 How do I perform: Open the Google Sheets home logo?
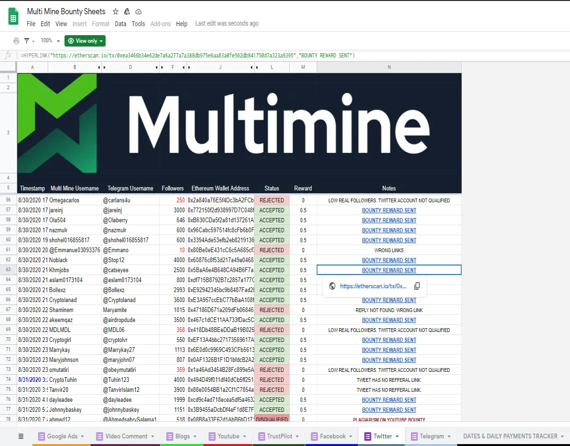coord(13,17)
